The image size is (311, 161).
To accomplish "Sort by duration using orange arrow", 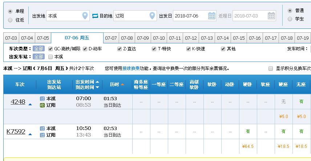I will click(x=122, y=85).
